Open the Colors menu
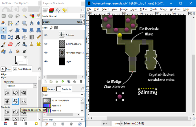Viewport: 196px width, 127px height. 143,9
